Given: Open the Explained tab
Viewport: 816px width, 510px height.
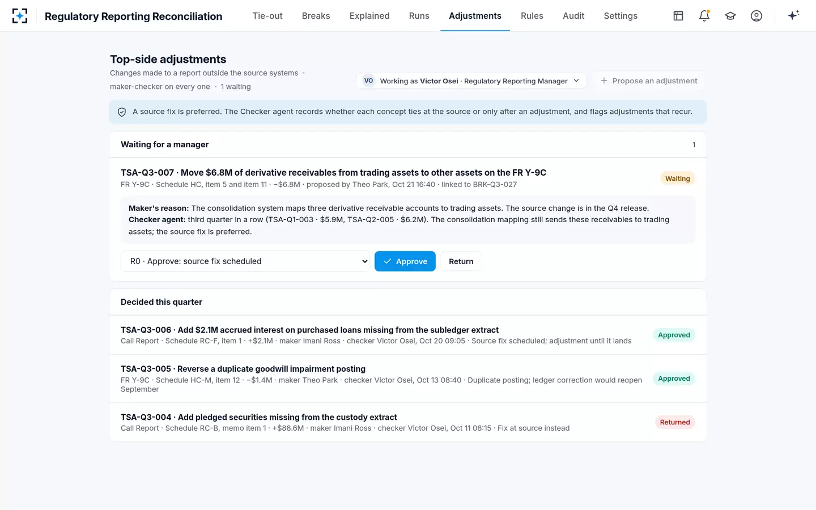Looking at the screenshot, I should tap(369, 16).
